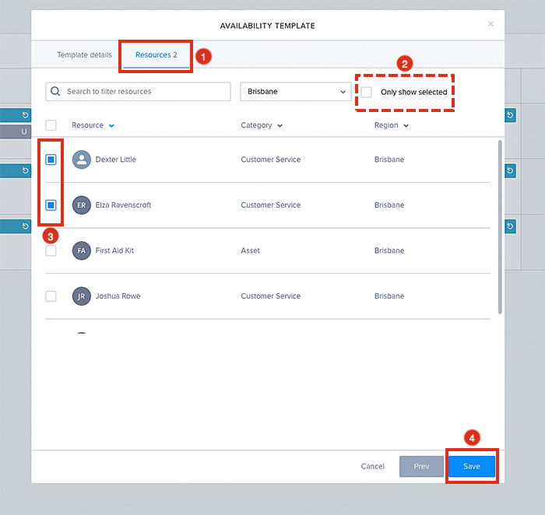
Task: Sort by the Resource column header
Action: [93, 125]
